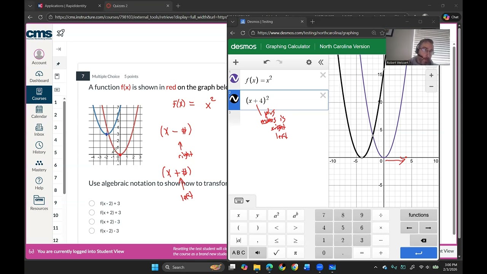Image resolution: width=487 pixels, height=274 pixels.
Task: Open the functions menu on keypad
Action: tap(419, 215)
